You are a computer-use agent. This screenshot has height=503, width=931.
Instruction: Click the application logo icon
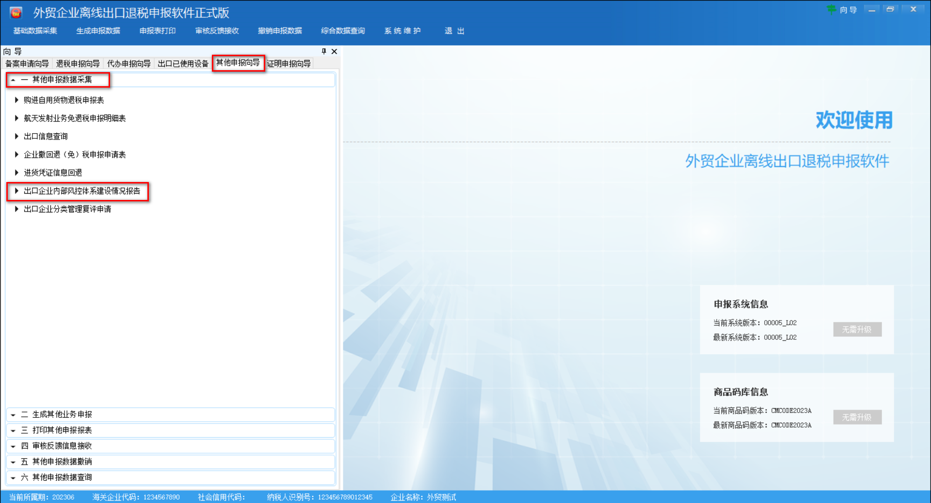tap(16, 12)
